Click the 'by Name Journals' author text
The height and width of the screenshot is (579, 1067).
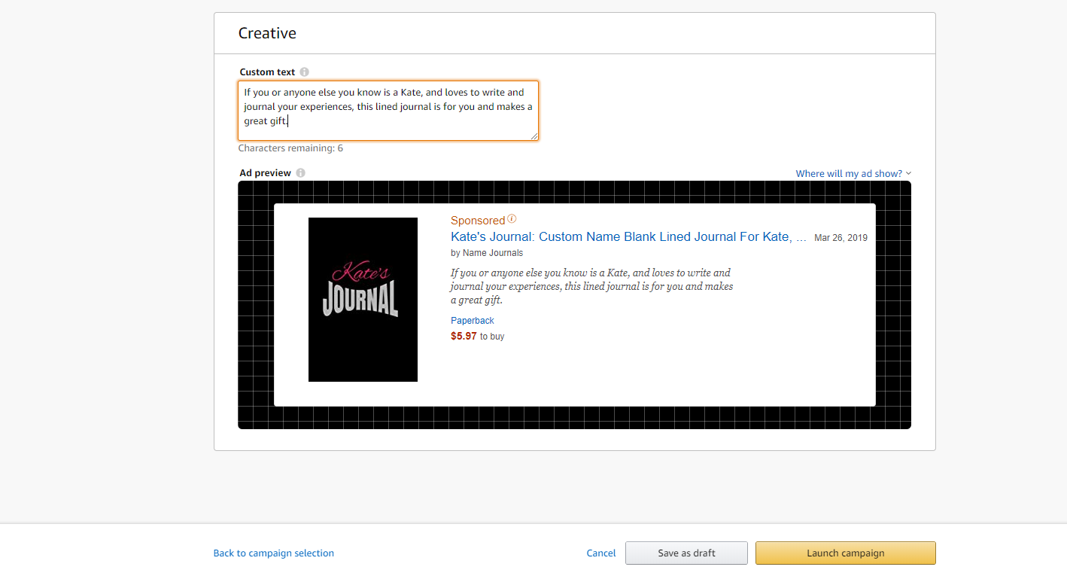tap(487, 253)
